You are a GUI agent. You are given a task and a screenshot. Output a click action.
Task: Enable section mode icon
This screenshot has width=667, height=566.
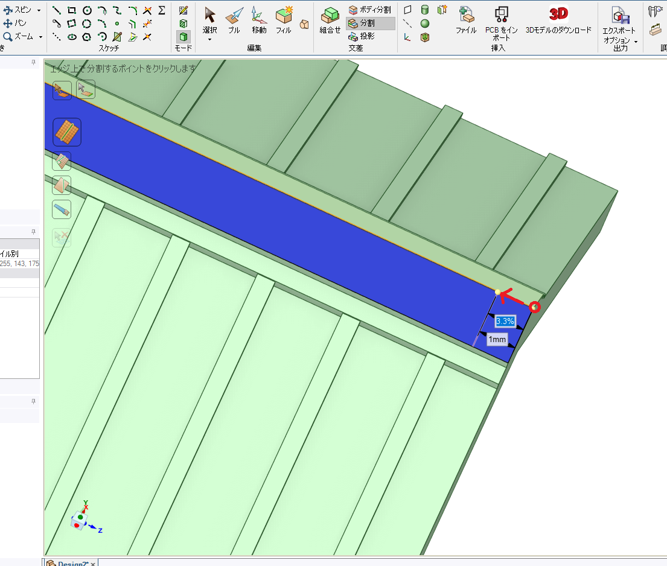coord(184,24)
